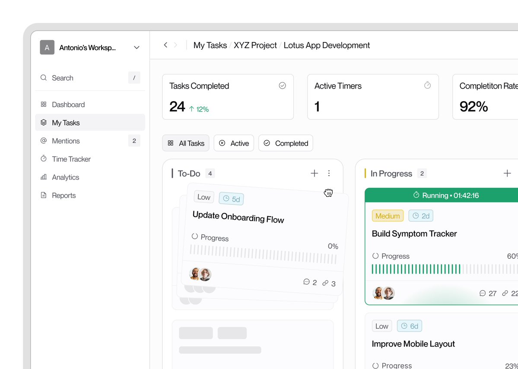Click the Low priority tag on Update Onboarding Flow
Screen dimensions: 518x369
204,197
